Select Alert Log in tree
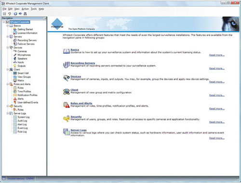Screen dimensions: 241x183 (x=22, y=124)
